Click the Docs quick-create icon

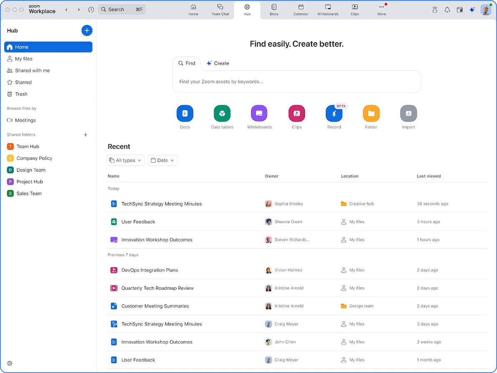[185, 113]
